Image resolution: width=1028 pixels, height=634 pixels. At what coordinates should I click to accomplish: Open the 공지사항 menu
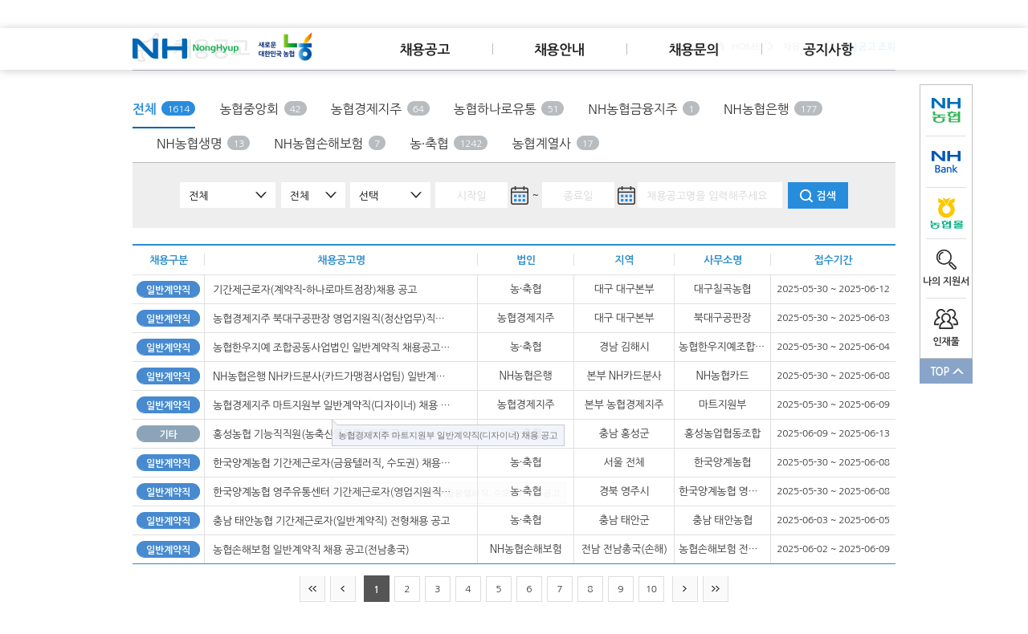[828, 49]
